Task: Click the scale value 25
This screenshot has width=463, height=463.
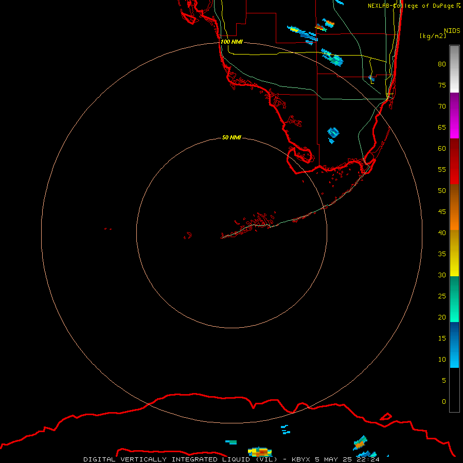Action: point(442,296)
